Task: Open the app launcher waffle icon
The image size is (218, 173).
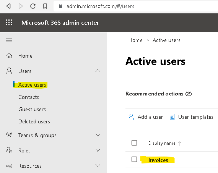Action: [9, 23]
